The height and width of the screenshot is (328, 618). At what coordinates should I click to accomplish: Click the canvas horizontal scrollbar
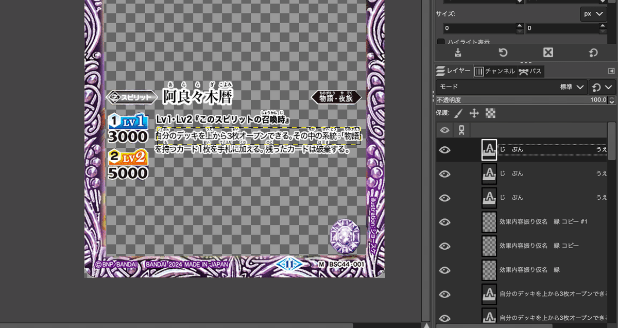[176, 325]
